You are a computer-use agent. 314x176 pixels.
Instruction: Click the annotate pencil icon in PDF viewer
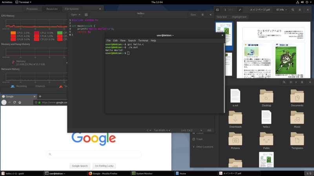pos(240,10)
